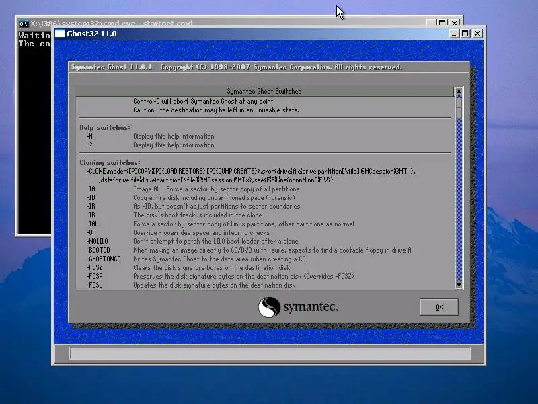Select the -ID copy entire disk switch
This screenshot has width=538, height=404.
[190, 197]
